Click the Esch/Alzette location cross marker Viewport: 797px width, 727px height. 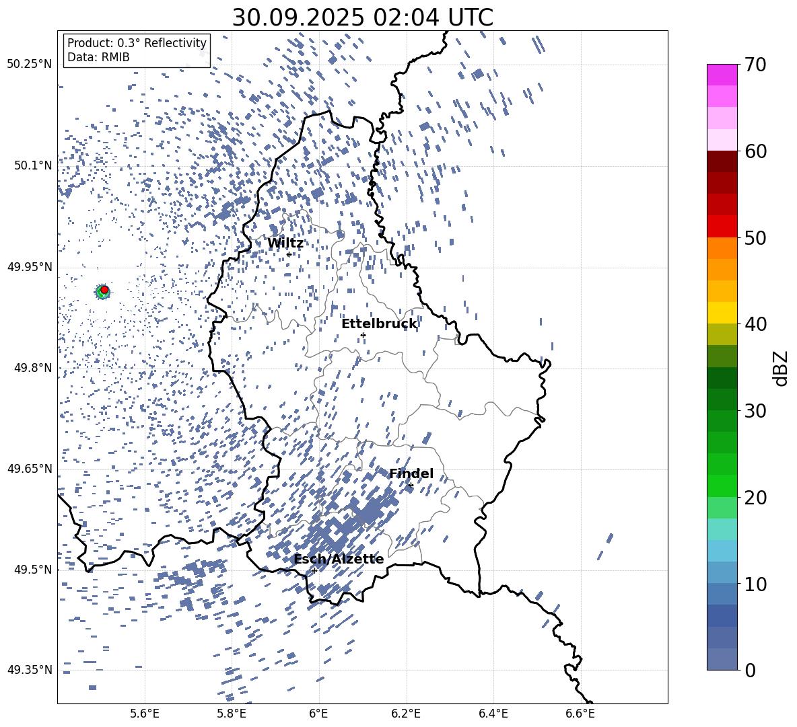[x=314, y=570]
